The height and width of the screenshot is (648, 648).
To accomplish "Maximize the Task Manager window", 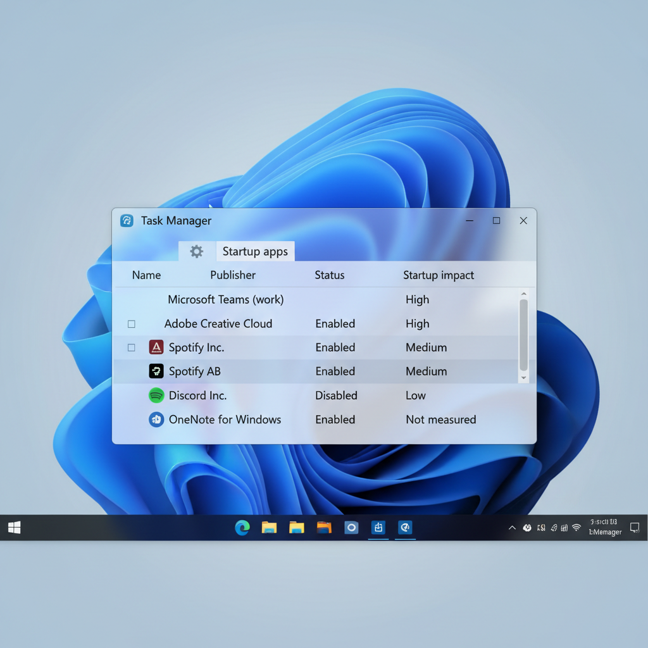I will click(x=496, y=221).
